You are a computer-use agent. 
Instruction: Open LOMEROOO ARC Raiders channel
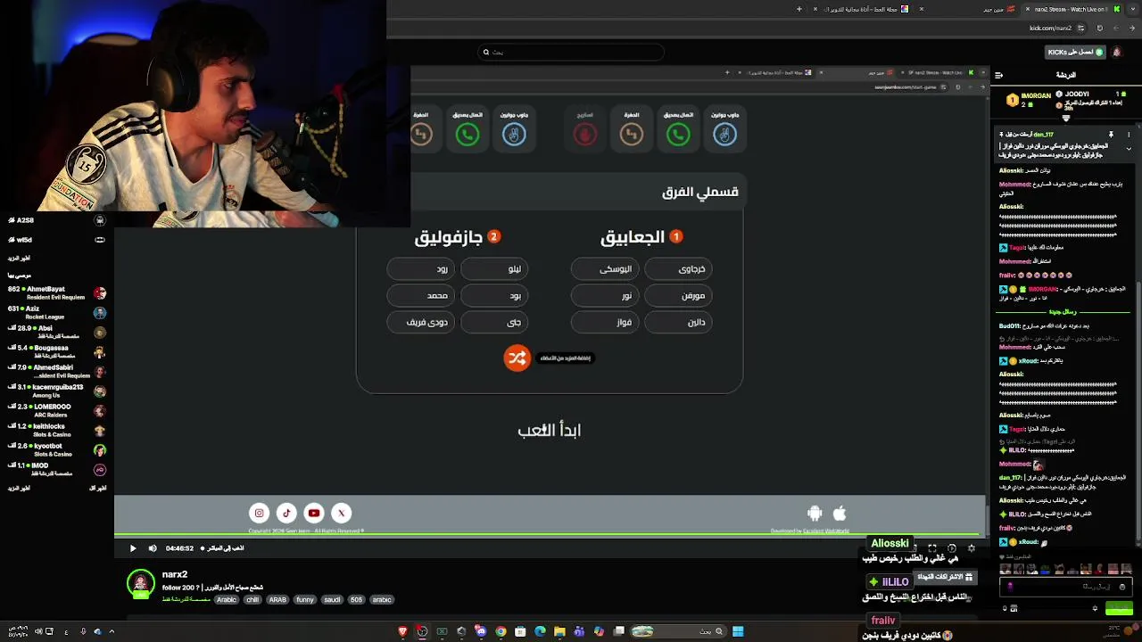pyautogui.click(x=57, y=411)
